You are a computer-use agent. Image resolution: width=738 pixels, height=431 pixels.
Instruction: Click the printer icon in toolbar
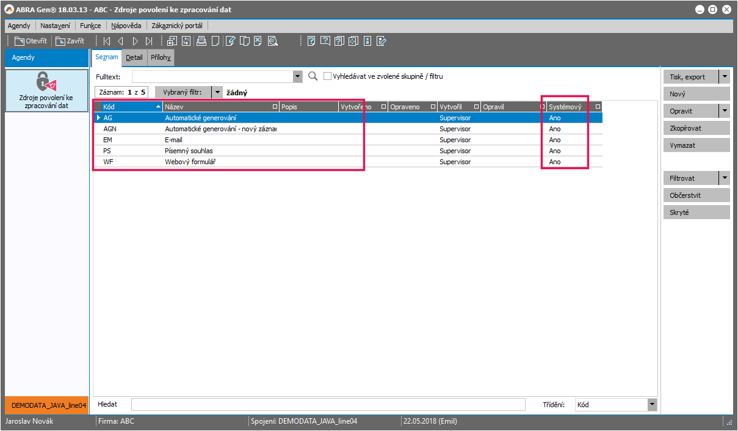201,42
